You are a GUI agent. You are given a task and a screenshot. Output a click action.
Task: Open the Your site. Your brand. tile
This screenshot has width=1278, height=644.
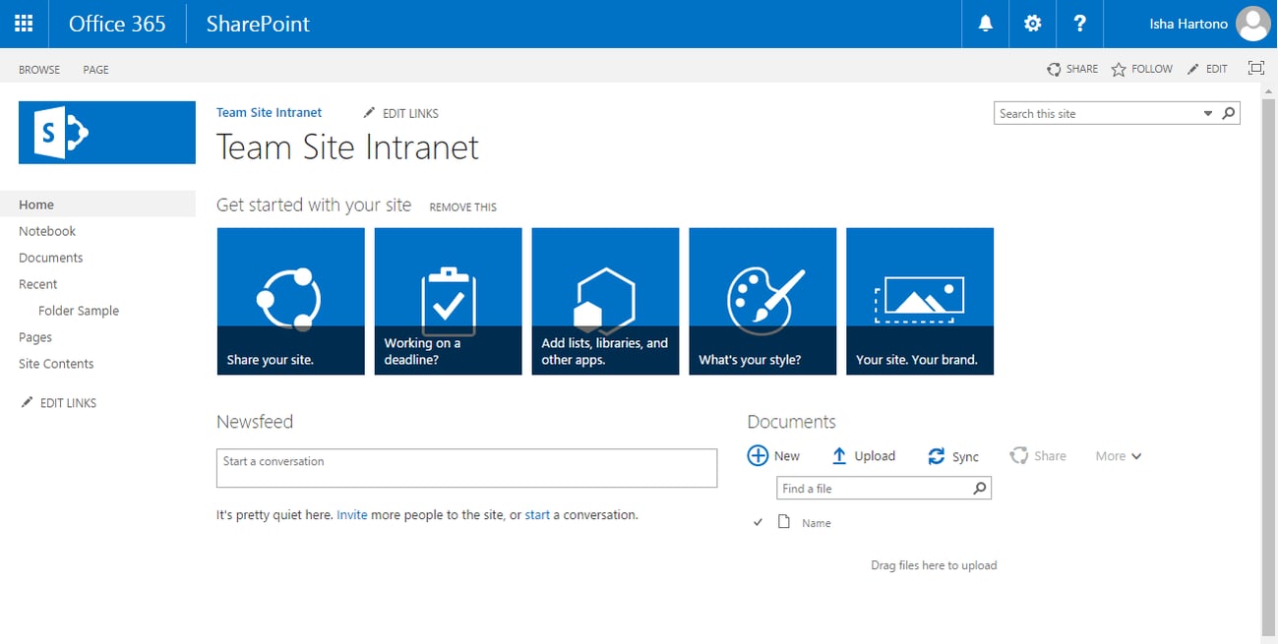(920, 301)
